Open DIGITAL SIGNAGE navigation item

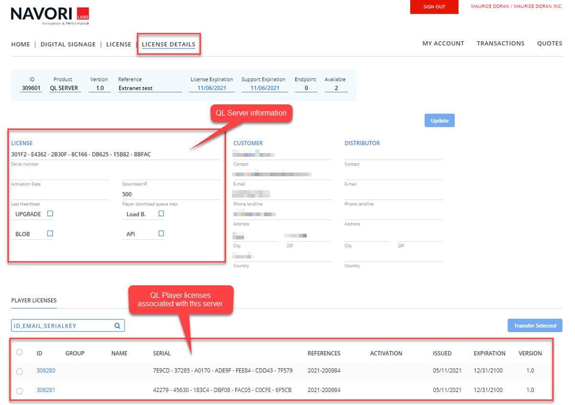click(x=68, y=44)
